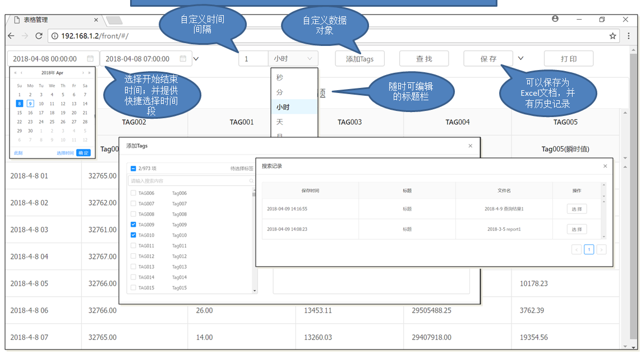Select 天 in the unit list
Screen dimensions: 641x354
[294, 122]
